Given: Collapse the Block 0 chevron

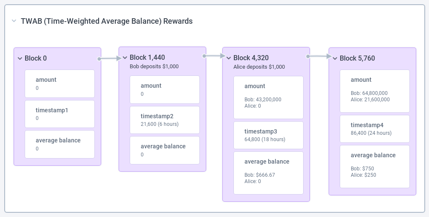Looking at the screenshot, I should coord(20,58).
